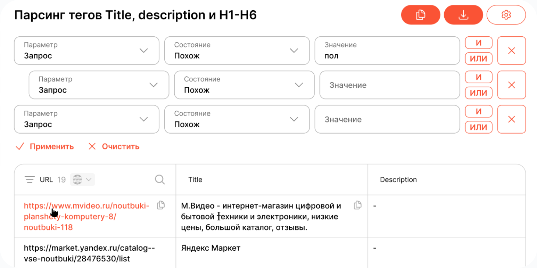This screenshot has height=268, width=537.
Task: Delete the filter row with value "пол"
Action: (512, 51)
